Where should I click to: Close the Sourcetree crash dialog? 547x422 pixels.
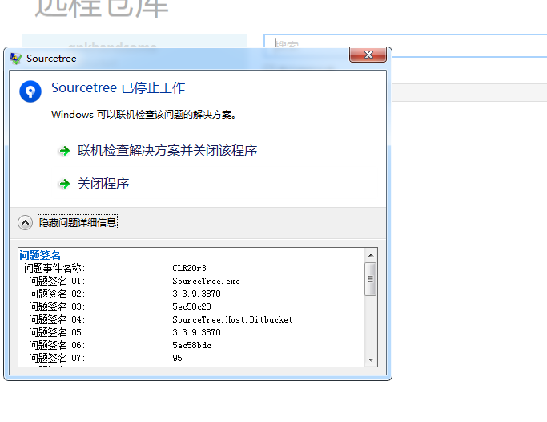pyautogui.click(x=368, y=55)
